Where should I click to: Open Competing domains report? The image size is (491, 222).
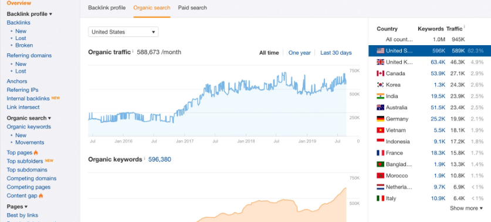point(32,179)
